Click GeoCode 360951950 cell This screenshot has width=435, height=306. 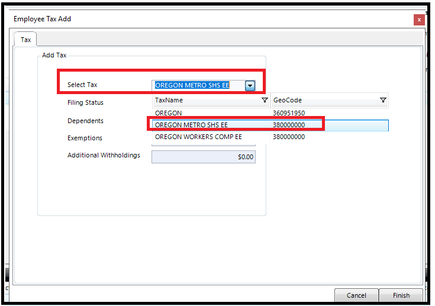tap(289, 113)
